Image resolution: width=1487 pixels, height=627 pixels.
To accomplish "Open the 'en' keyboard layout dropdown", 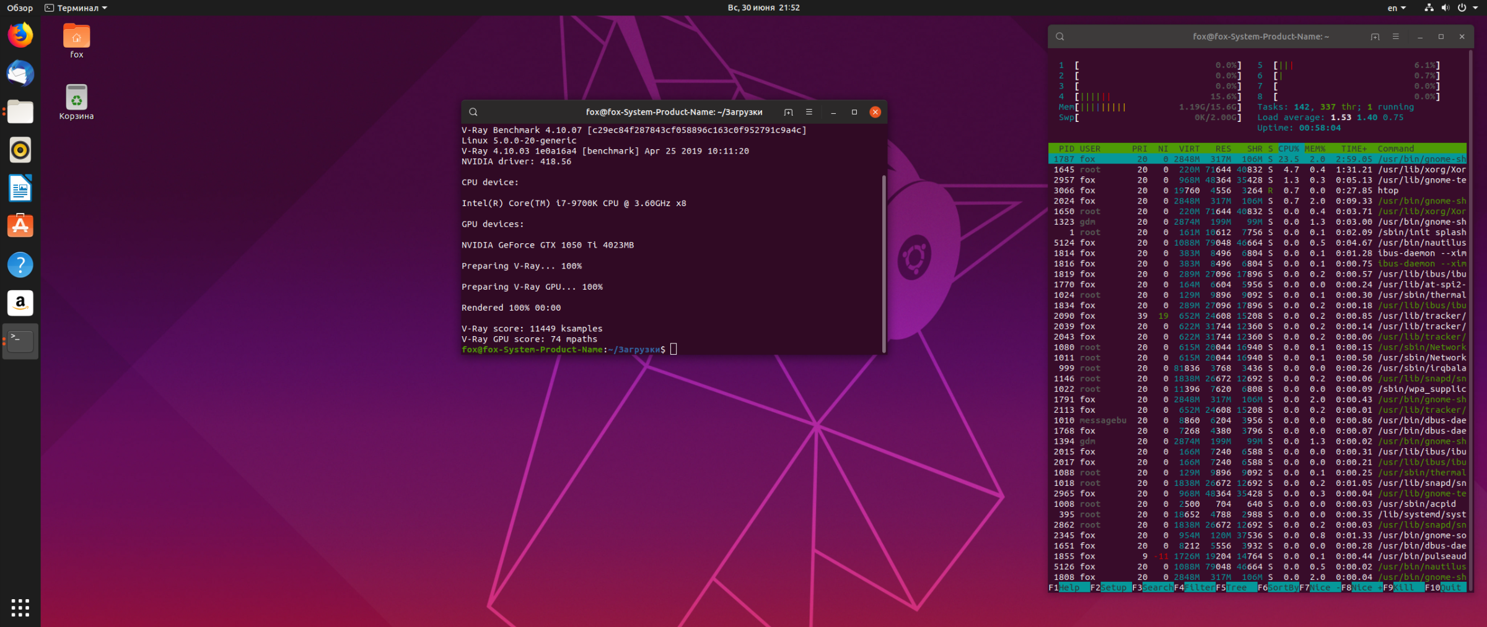I will click(1396, 8).
